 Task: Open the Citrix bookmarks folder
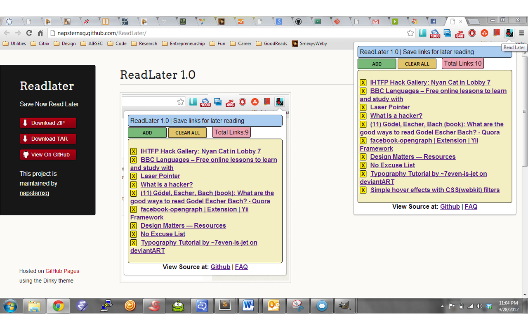click(x=40, y=43)
